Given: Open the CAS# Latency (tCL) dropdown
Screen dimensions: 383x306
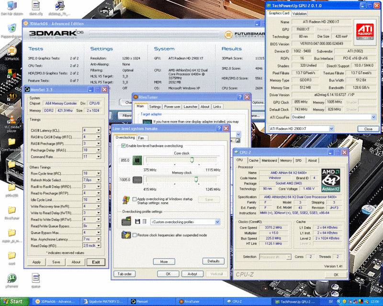Looking at the screenshot, I should click(x=99, y=131).
